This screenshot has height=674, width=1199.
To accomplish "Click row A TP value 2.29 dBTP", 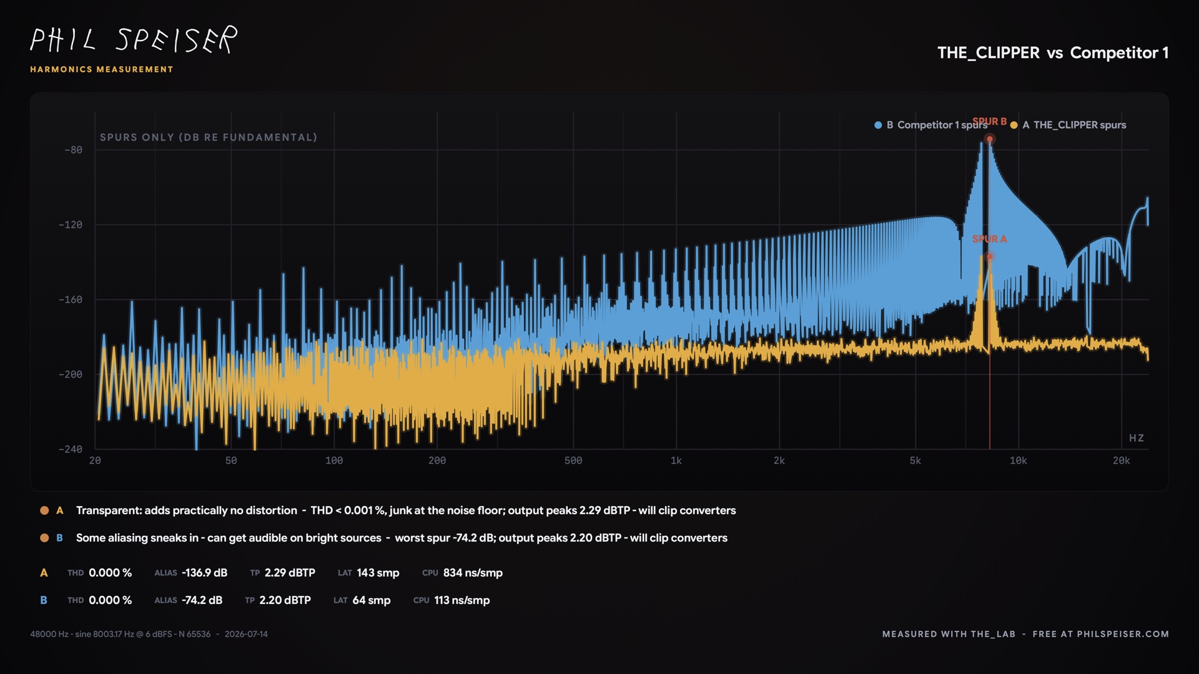I will click(290, 573).
